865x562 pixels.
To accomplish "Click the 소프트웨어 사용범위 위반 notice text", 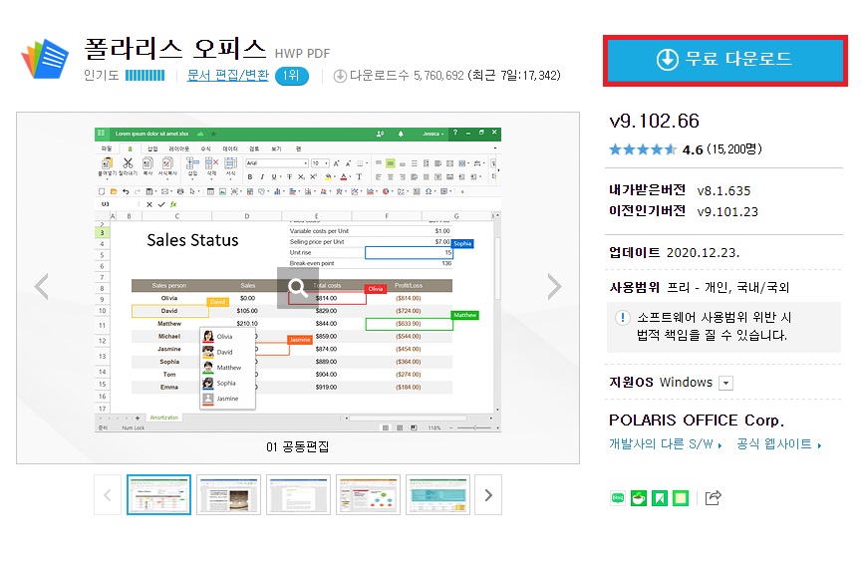I will 714,327.
